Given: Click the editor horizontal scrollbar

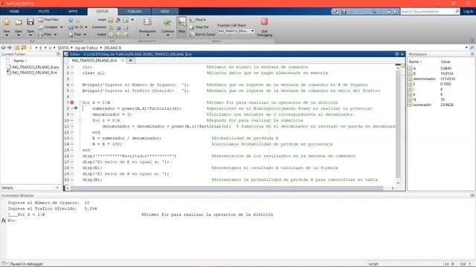Looking at the screenshot, I should 226,188.
